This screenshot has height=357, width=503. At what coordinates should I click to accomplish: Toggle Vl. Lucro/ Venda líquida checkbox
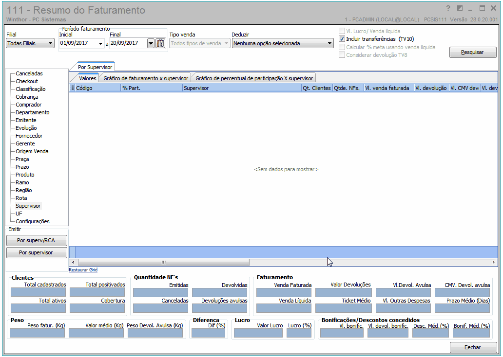[342, 31]
